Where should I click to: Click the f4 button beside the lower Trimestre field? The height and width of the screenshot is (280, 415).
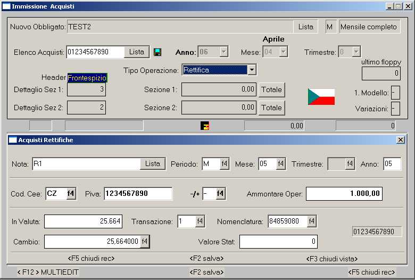tap(350, 164)
